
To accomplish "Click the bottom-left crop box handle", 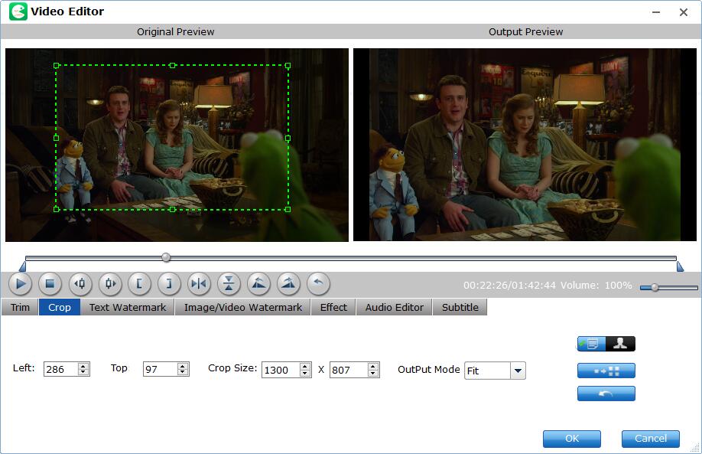I will click(57, 209).
